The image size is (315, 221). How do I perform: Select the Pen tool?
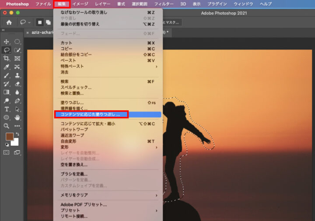tap(17, 101)
